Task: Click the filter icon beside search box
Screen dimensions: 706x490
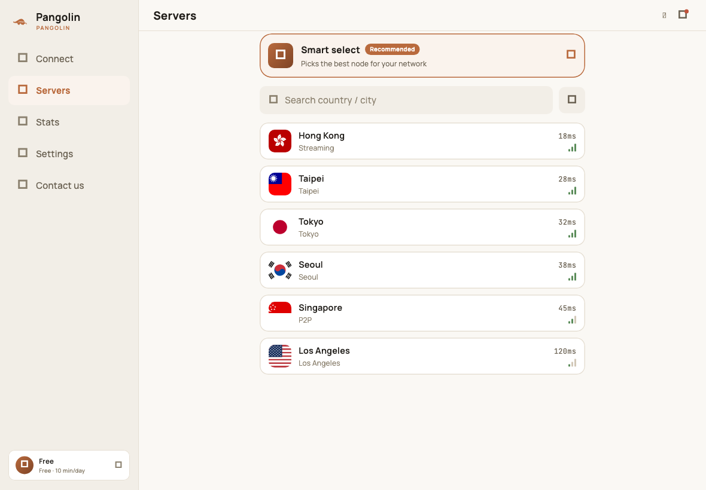Action: [572, 100]
